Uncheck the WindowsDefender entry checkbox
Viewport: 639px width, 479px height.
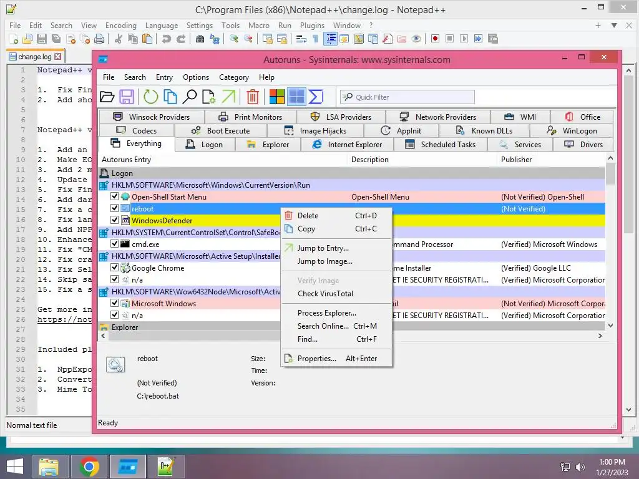115,220
